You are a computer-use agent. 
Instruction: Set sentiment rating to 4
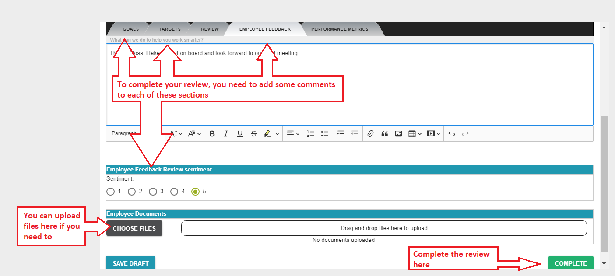click(x=174, y=192)
